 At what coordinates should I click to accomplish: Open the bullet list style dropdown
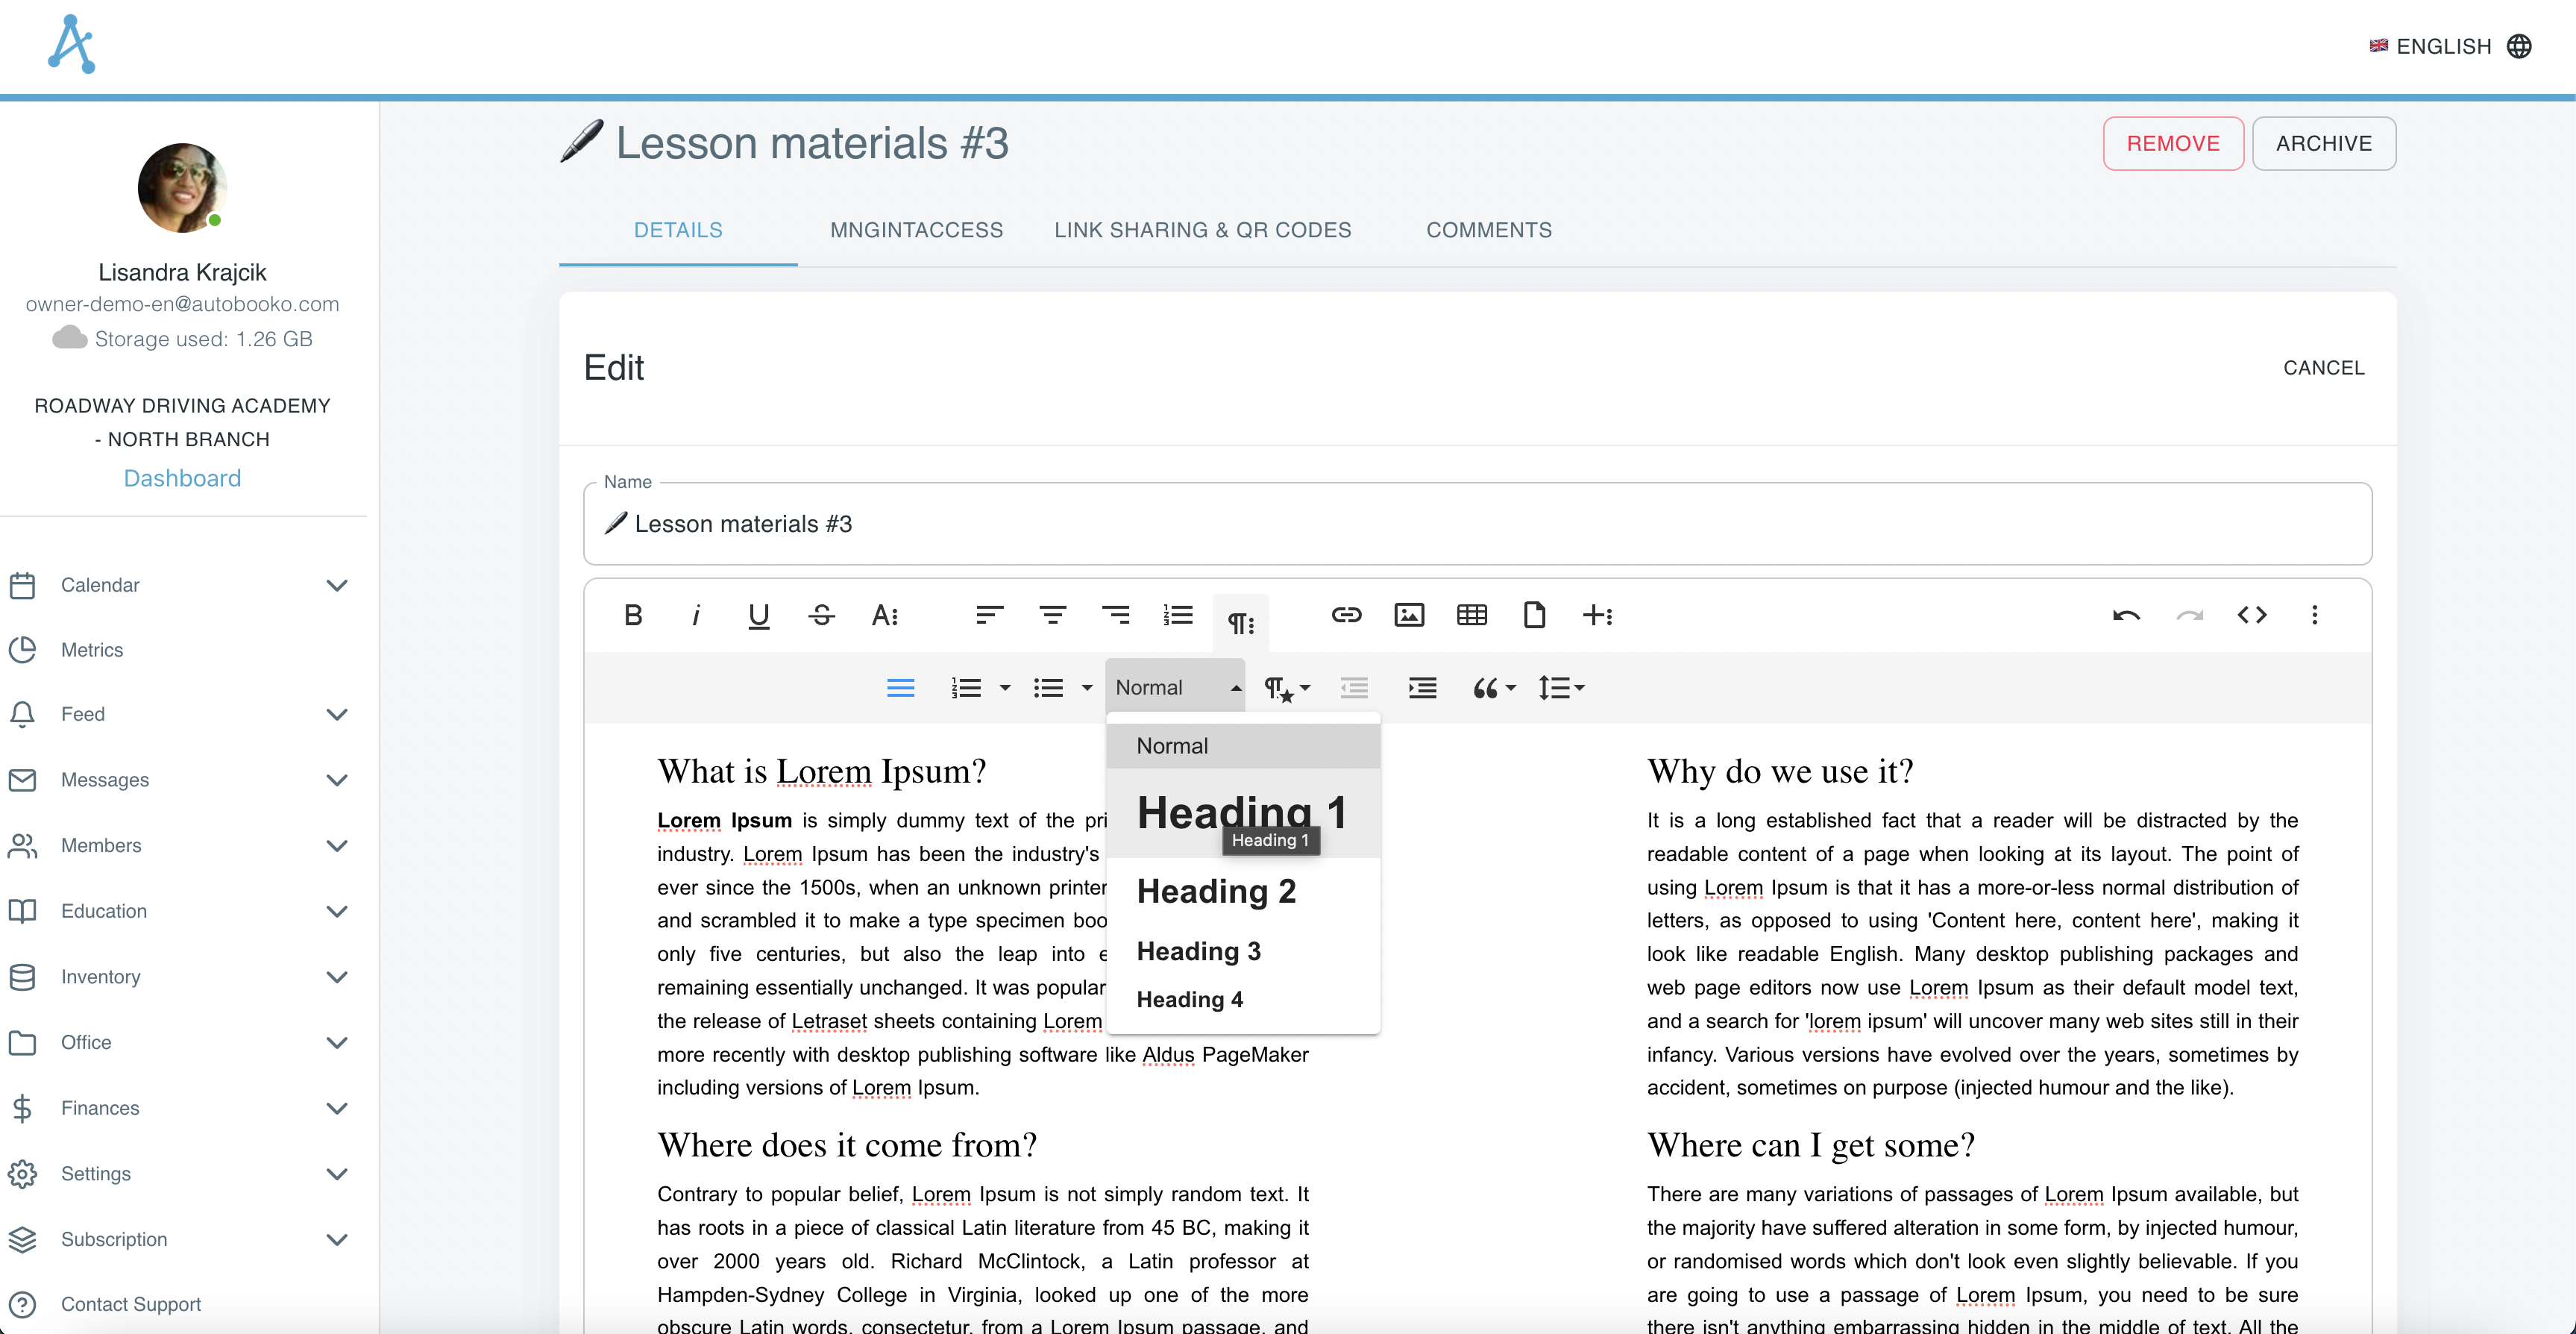[x=1088, y=687]
